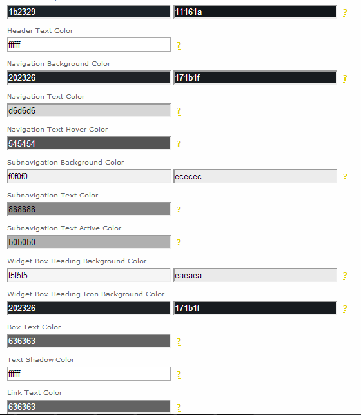Click the Navigation Text Color d6d6d6 field
Screen dimensions: 361x415
coord(89,110)
